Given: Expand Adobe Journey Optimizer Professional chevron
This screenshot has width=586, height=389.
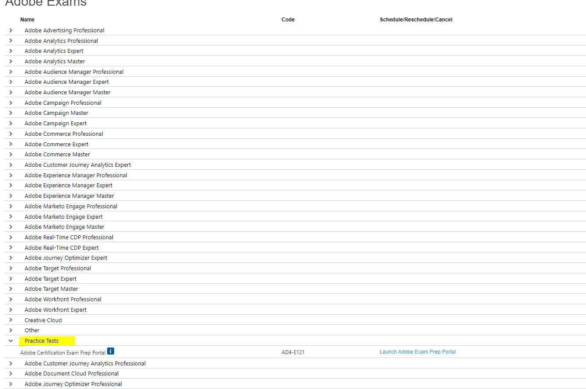Looking at the screenshot, I should (x=11, y=384).
